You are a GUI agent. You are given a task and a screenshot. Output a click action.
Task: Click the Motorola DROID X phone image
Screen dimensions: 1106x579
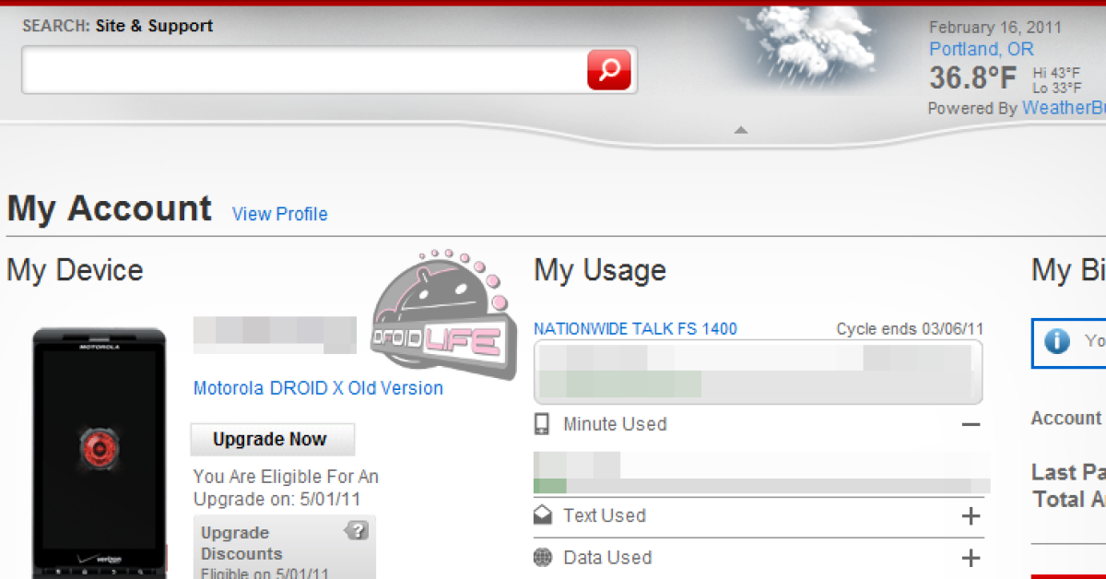(x=99, y=454)
